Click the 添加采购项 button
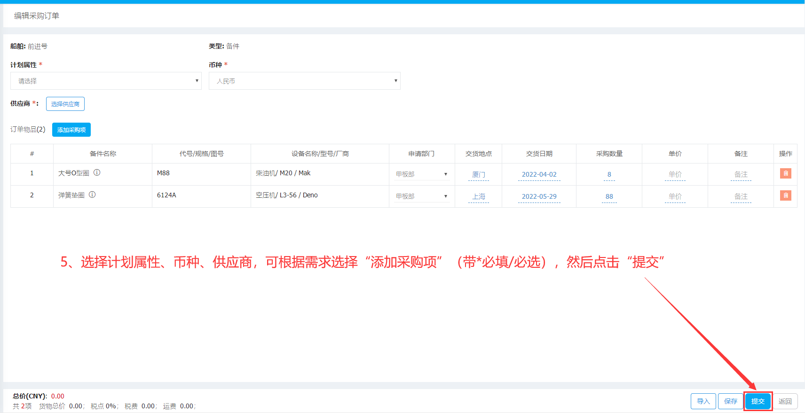The width and height of the screenshot is (805, 413). point(71,130)
